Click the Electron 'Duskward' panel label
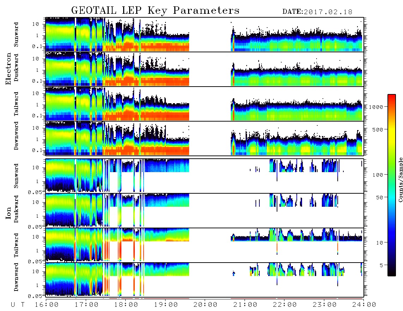The height and width of the screenshot is (311, 403). click(x=16, y=68)
